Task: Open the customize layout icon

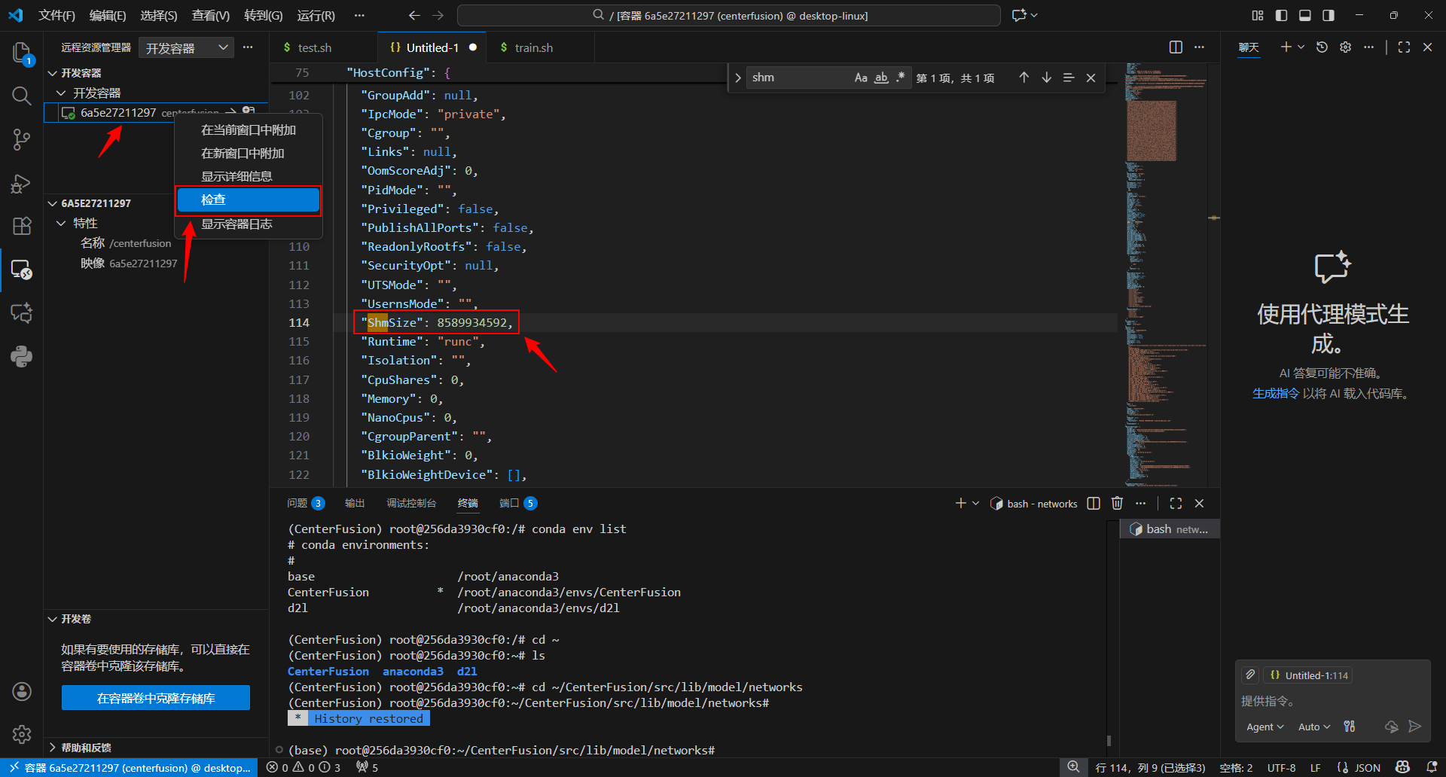Action: pos(1258,15)
